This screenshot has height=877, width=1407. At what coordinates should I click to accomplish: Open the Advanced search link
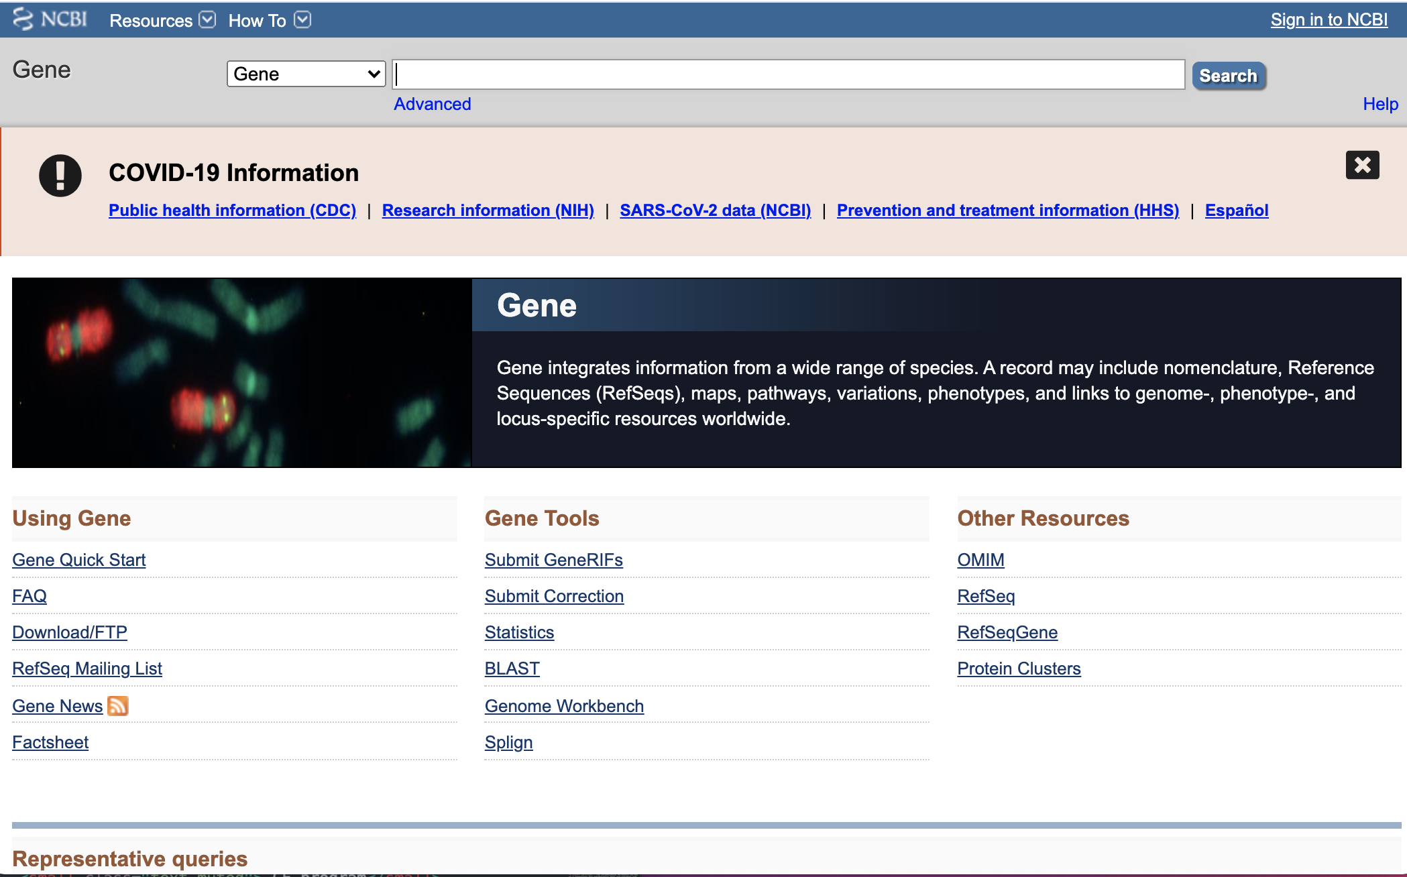point(433,104)
